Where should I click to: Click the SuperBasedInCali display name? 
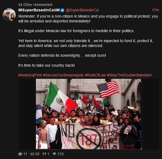[39, 10]
